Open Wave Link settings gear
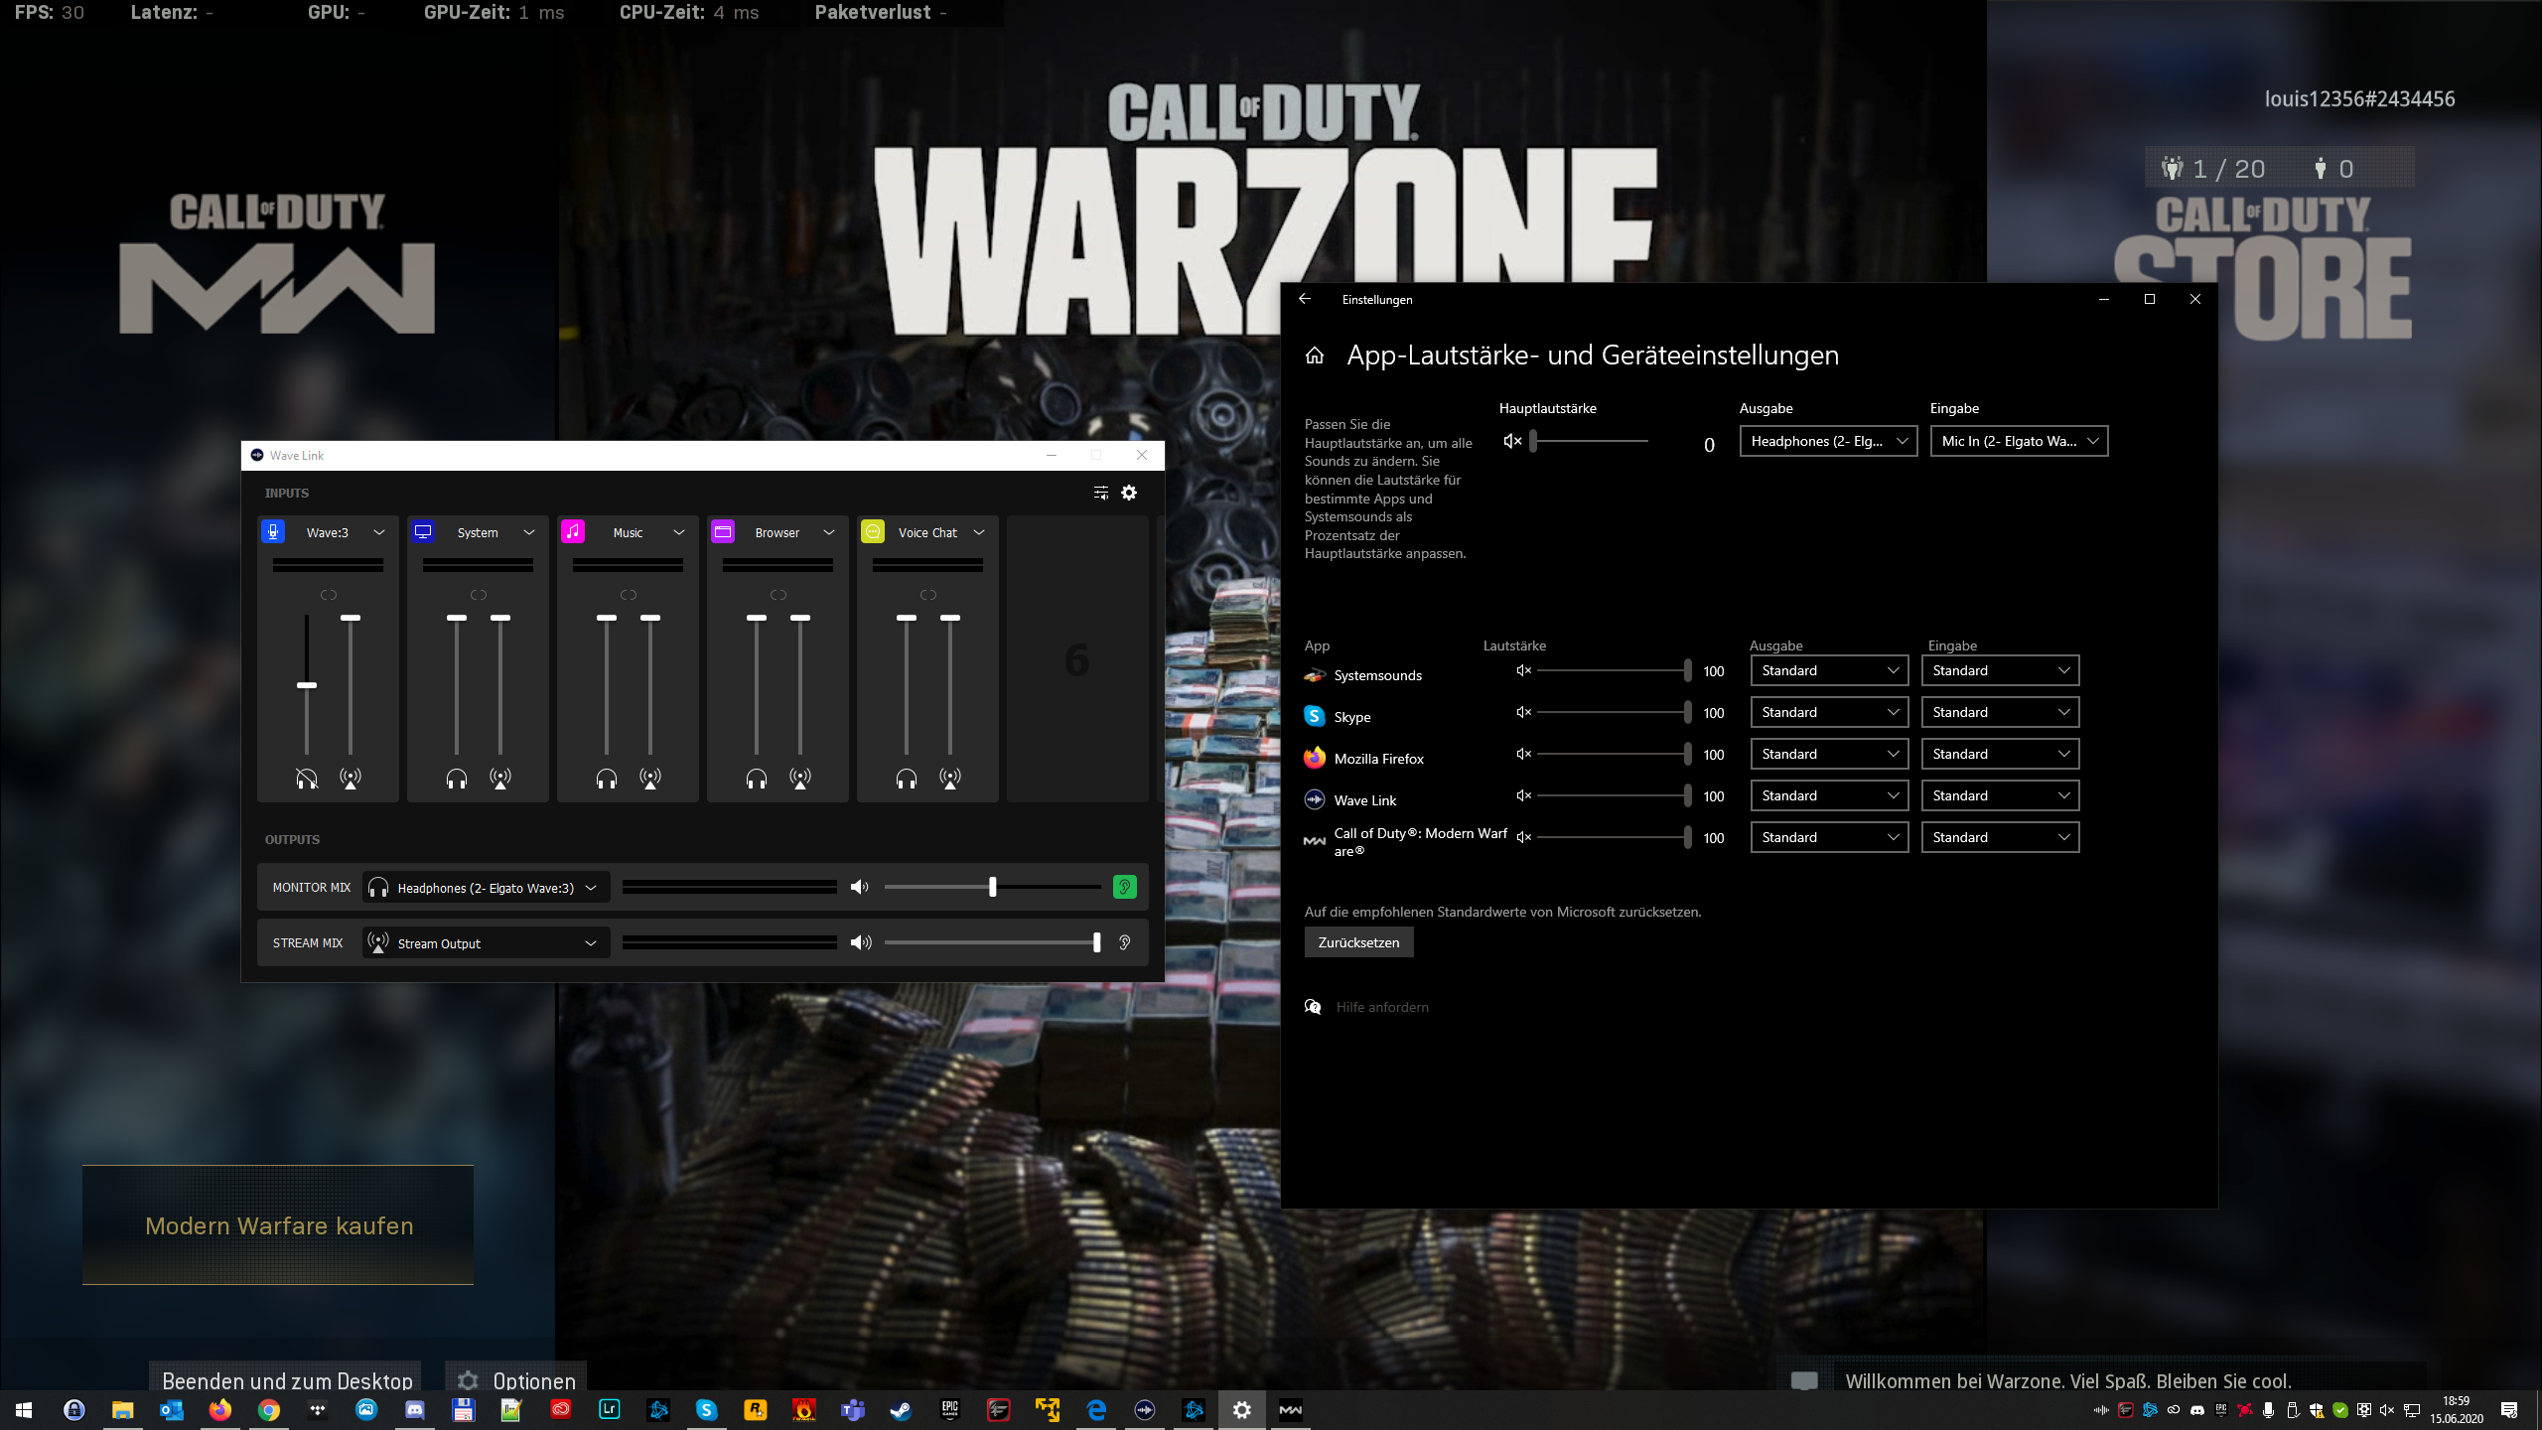 [1129, 493]
